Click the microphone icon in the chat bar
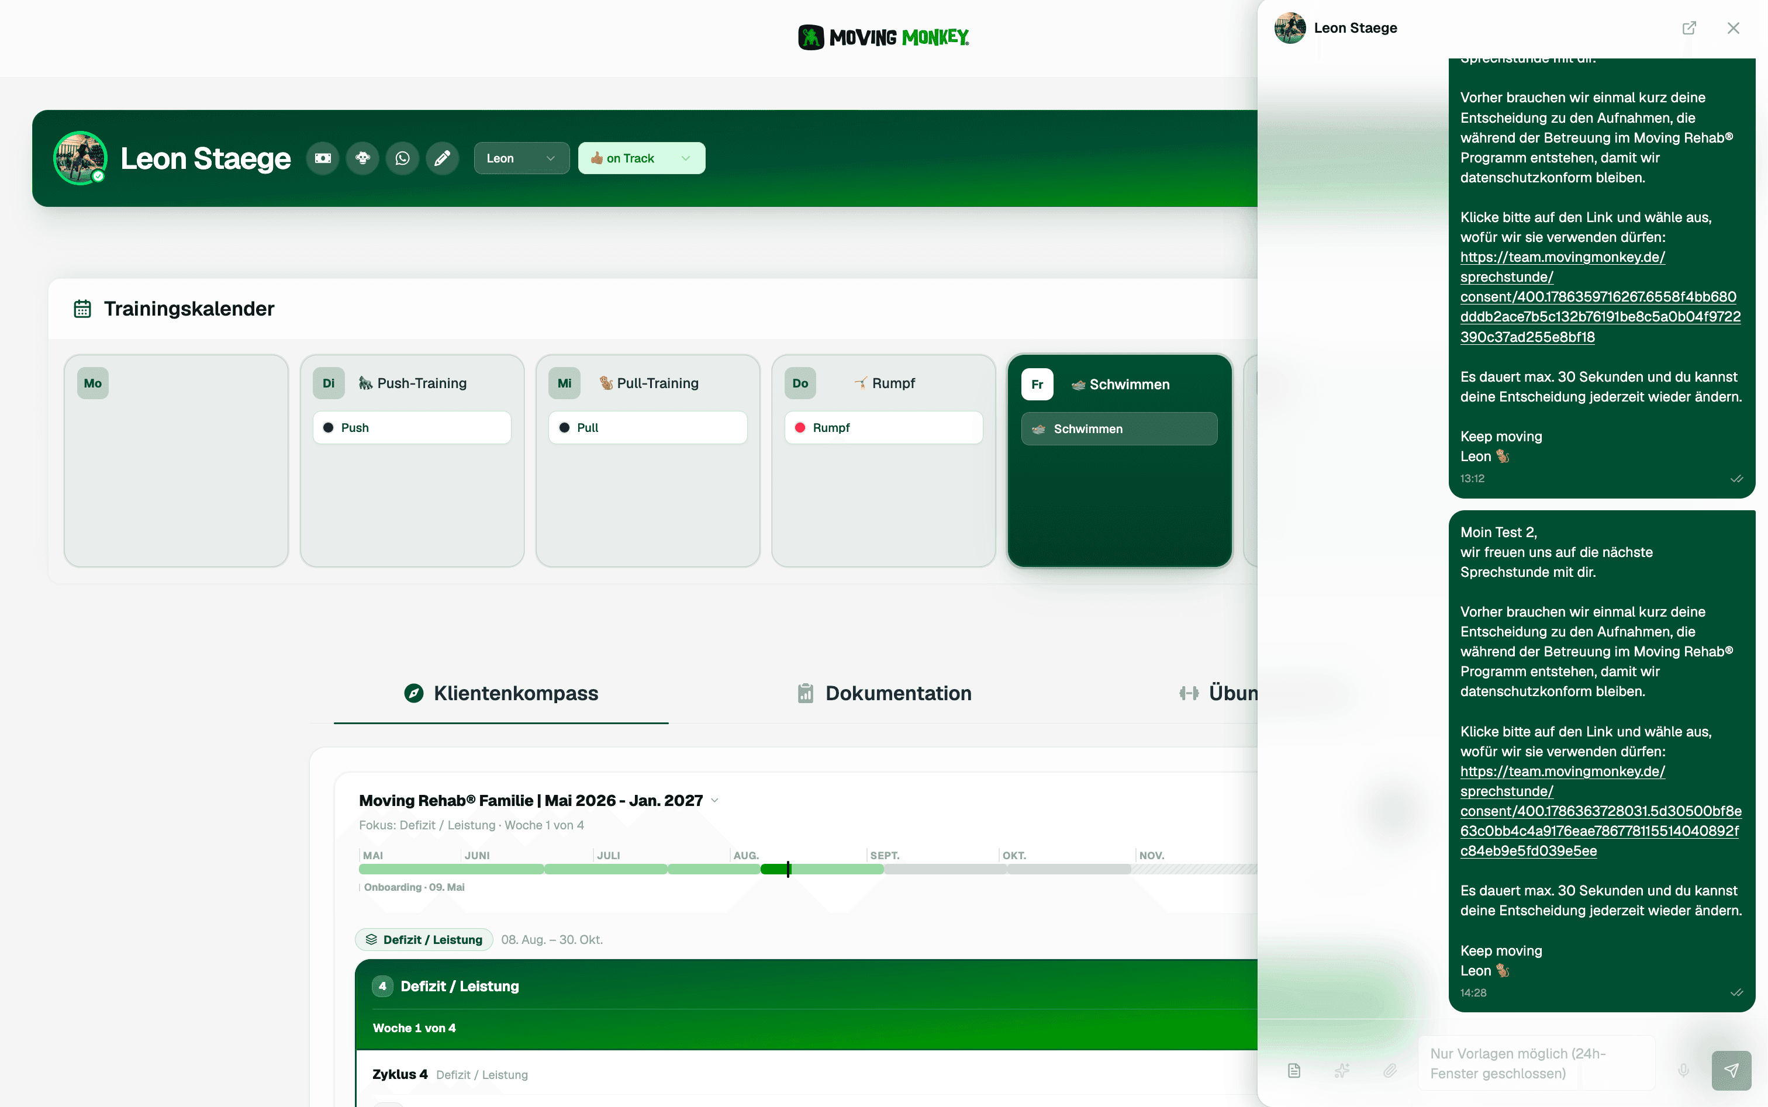Screen dimensions: 1768x1107 pos(1684,1070)
